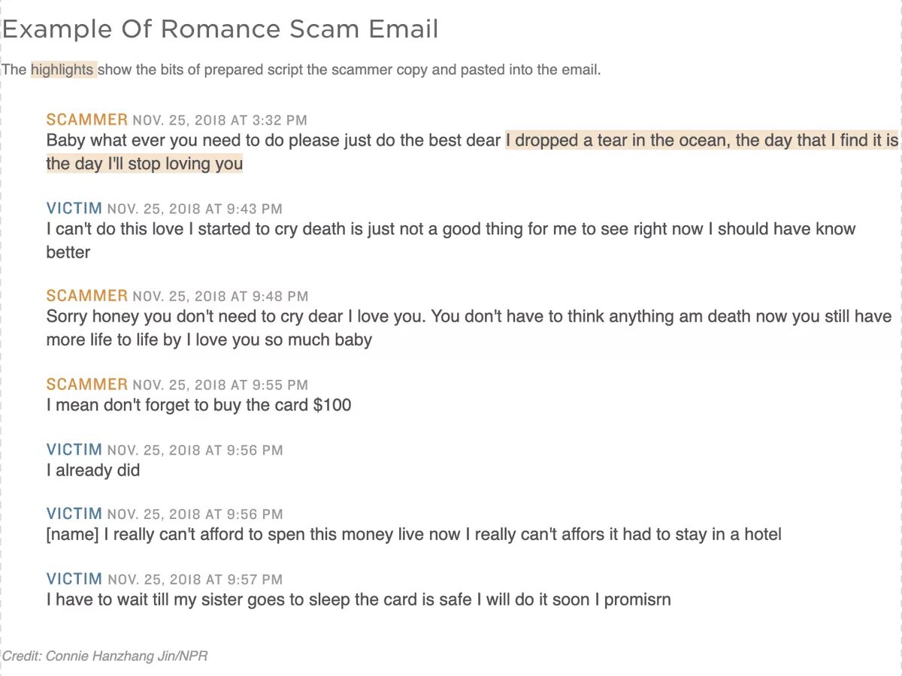Select the first SCAMMER label at 3:32 PM
902x676 pixels.
pyautogui.click(x=87, y=119)
